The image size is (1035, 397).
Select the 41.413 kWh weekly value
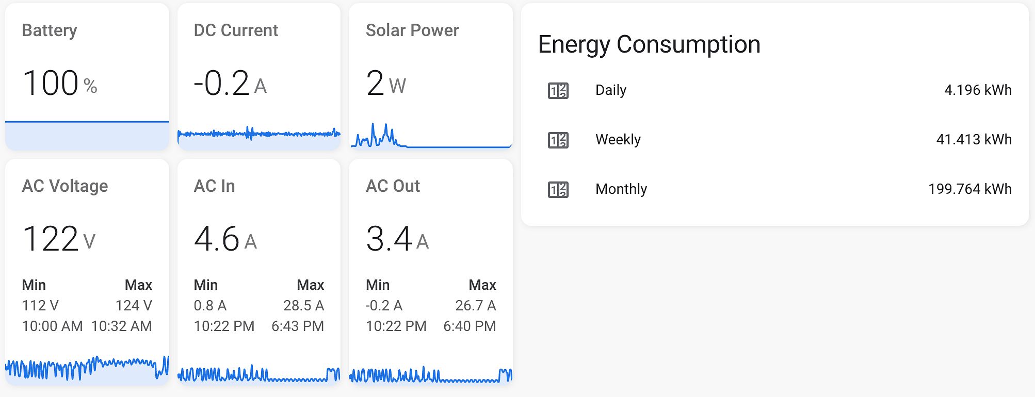click(974, 140)
